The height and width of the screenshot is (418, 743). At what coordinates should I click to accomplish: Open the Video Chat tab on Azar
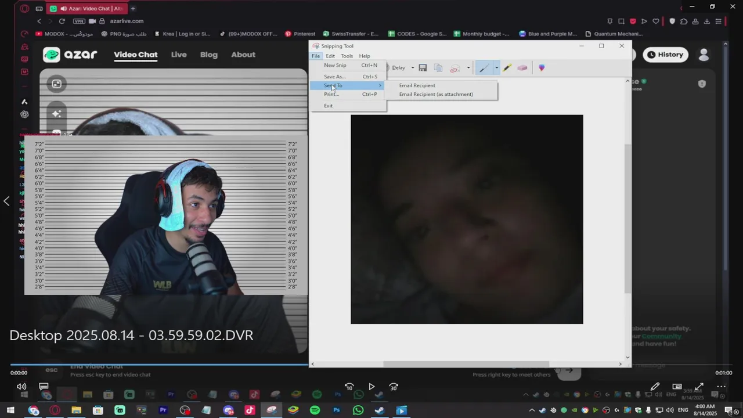[135, 55]
